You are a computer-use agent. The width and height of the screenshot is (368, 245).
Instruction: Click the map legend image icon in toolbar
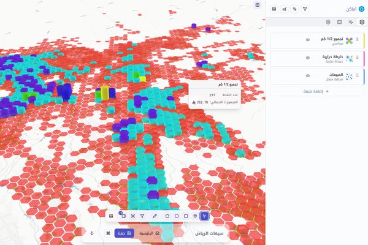click(x=111, y=216)
